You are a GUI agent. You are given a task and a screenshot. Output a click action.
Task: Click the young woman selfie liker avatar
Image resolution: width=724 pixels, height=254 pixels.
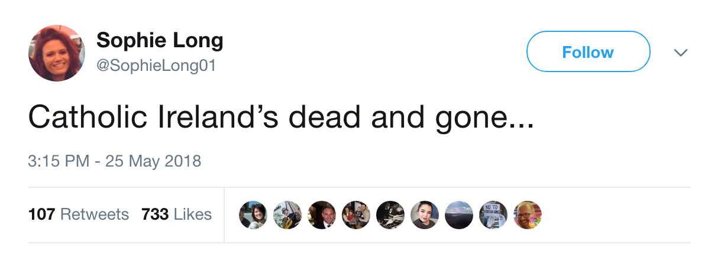click(x=425, y=215)
